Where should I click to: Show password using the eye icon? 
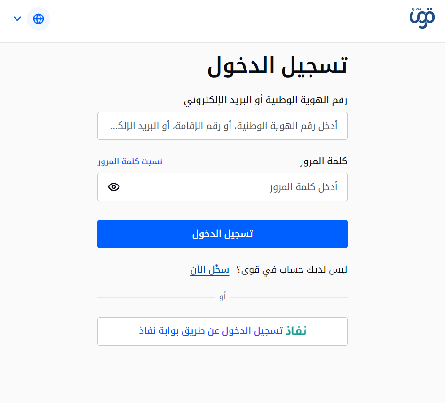[114, 187]
